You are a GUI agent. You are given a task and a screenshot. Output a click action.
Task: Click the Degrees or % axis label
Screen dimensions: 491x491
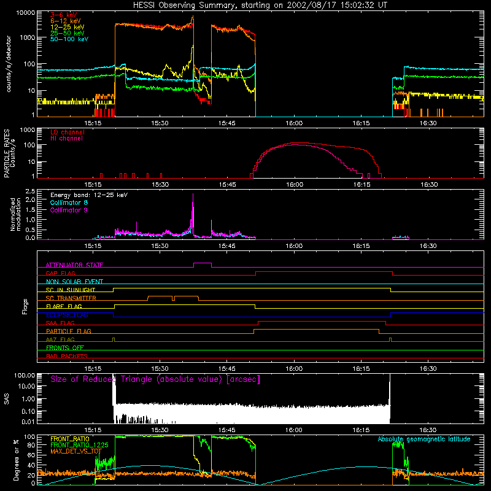click(16, 460)
